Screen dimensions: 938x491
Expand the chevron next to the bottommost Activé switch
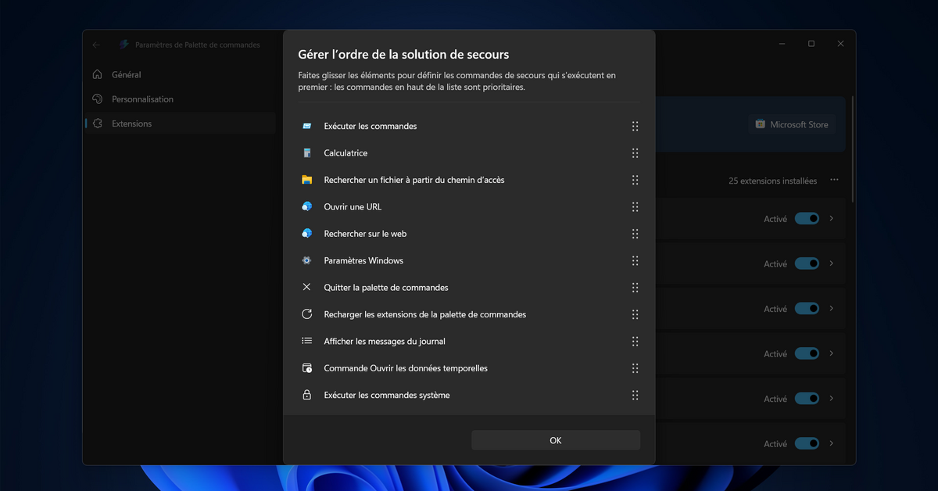tap(832, 444)
